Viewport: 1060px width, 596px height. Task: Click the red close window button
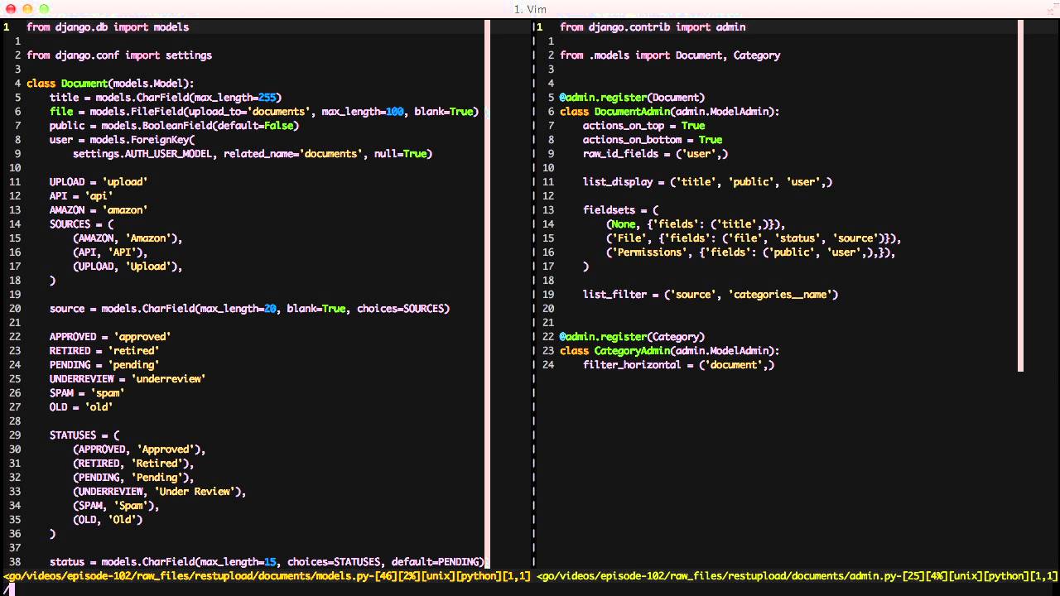10,8
